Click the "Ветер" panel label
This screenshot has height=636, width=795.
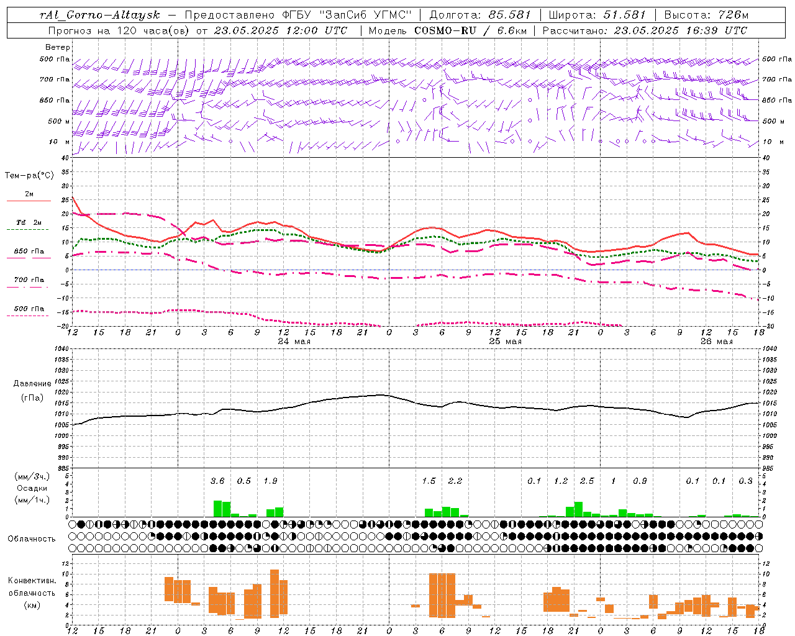pyautogui.click(x=58, y=47)
